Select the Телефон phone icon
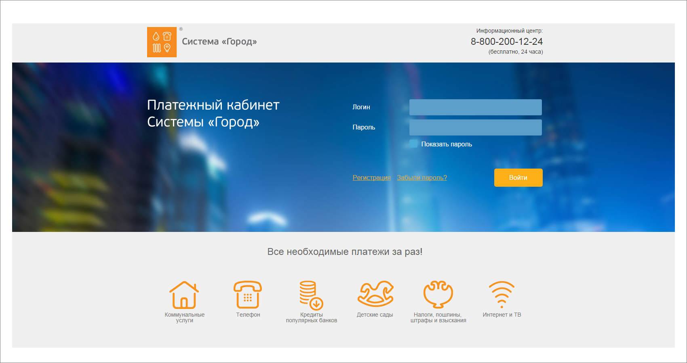The width and height of the screenshot is (687, 363). coord(248,295)
